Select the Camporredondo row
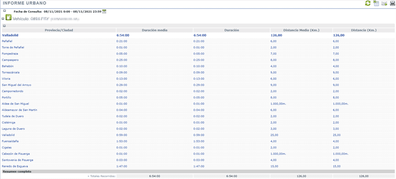396x179 pixels. (198, 91)
